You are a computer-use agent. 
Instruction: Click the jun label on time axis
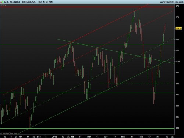[141, 137]
